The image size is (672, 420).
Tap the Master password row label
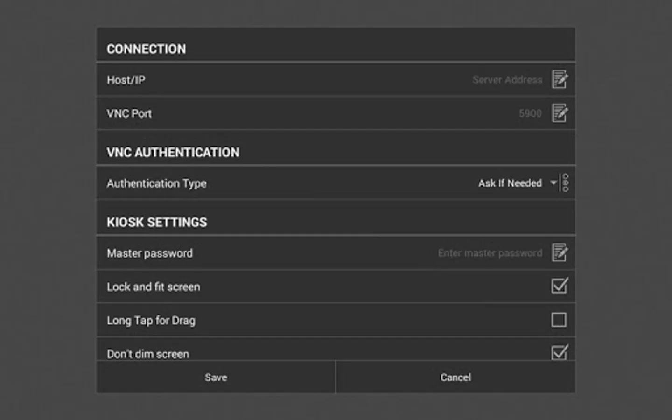pos(150,253)
